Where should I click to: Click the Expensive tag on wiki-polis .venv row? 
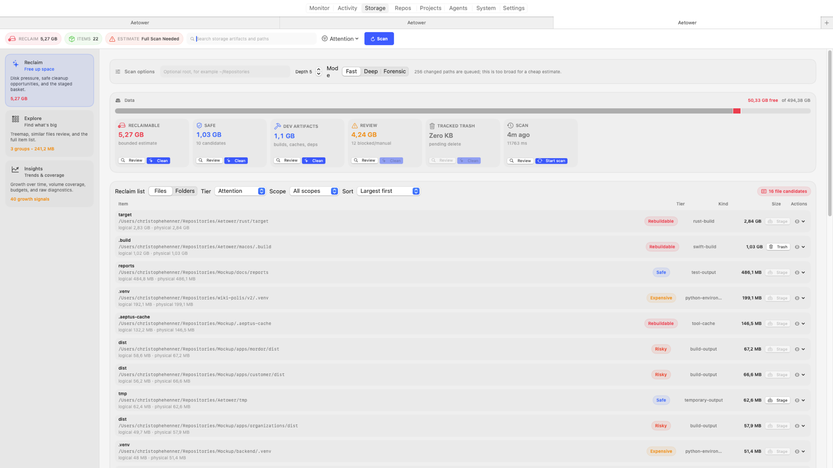[x=661, y=298]
